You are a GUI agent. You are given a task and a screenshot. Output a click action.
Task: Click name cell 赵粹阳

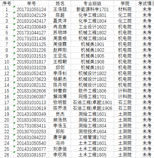(x=60, y=50)
